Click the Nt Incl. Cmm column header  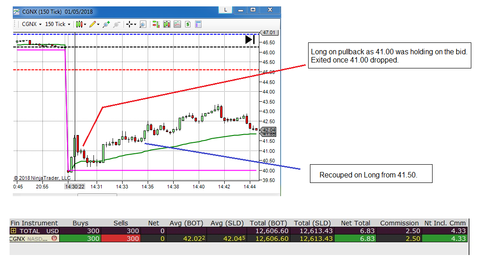pyautogui.click(x=445, y=223)
